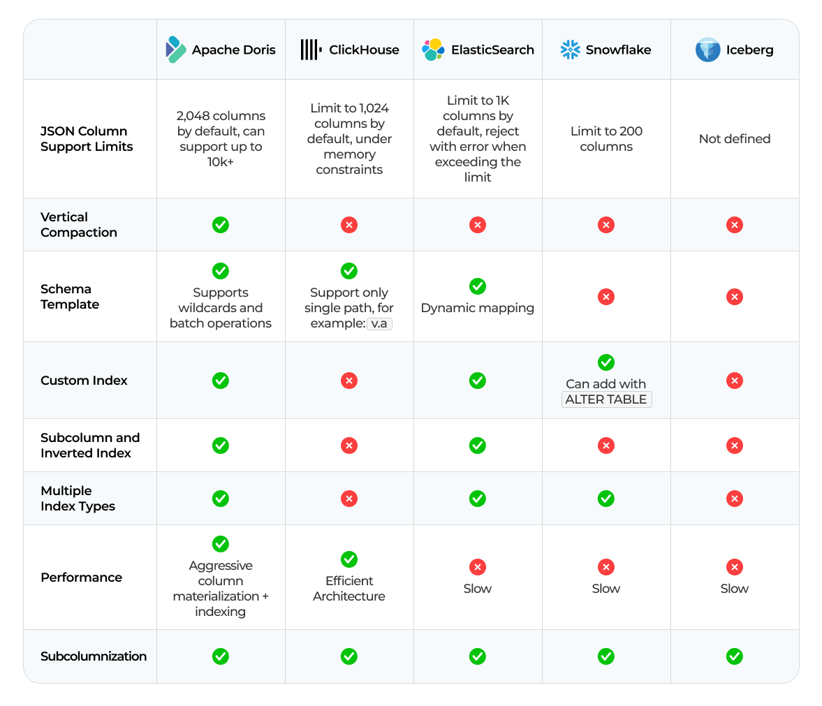822x706 pixels.
Task: Select the Schema Template row label
Action: [x=70, y=297]
